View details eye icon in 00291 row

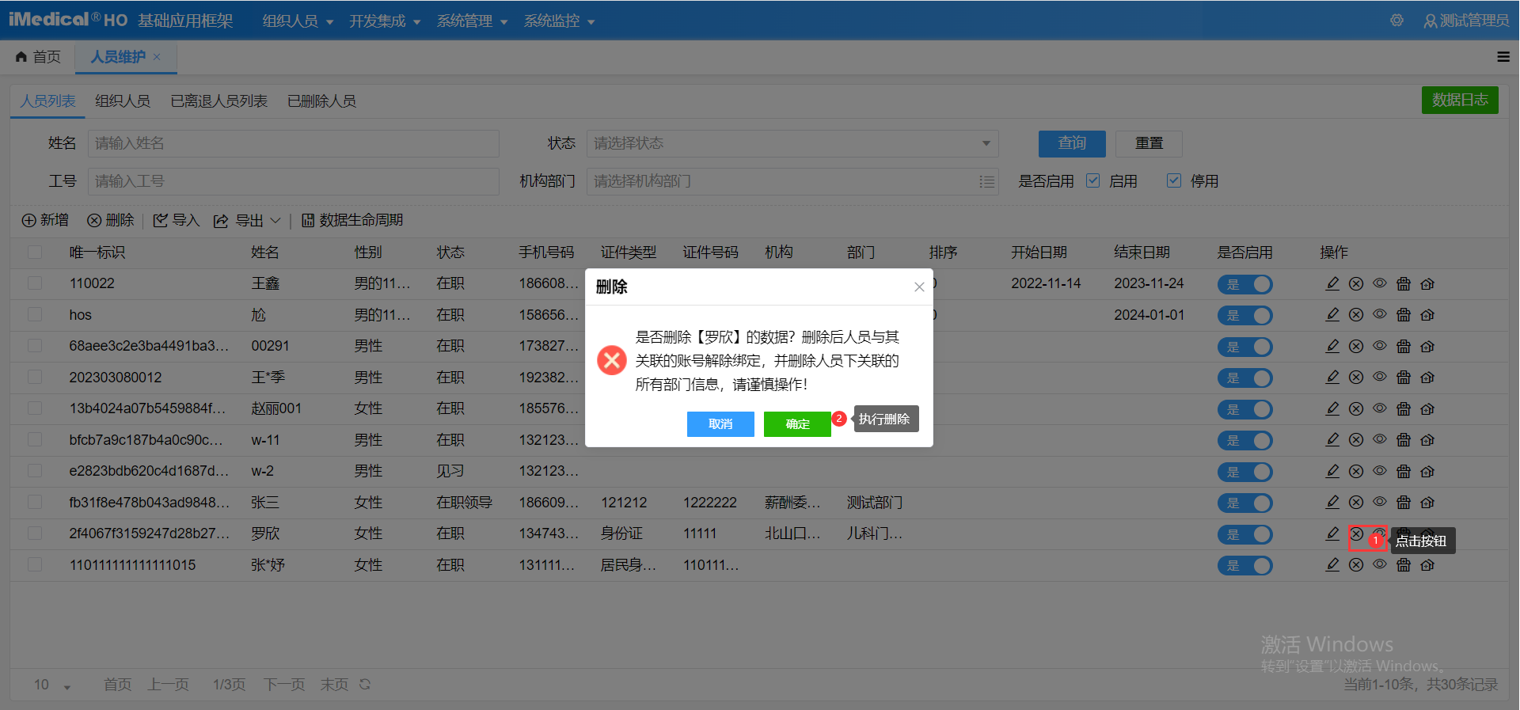[x=1380, y=346]
